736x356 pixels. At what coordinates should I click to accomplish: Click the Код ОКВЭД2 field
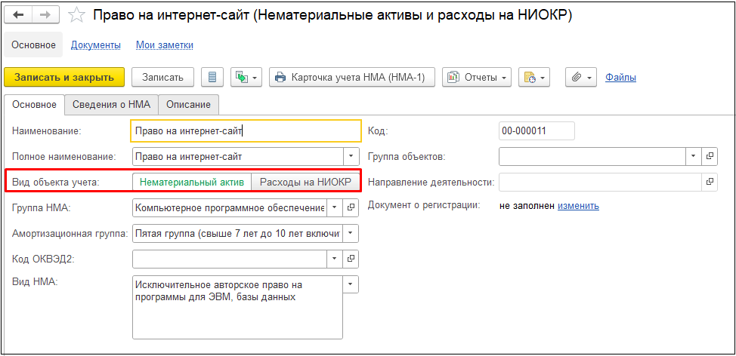pyautogui.click(x=230, y=258)
